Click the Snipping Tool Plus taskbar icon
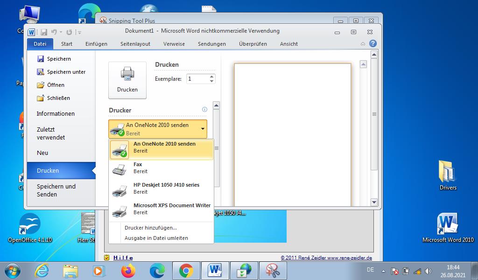Image resolution: width=478 pixels, height=280 pixels. click(273, 271)
